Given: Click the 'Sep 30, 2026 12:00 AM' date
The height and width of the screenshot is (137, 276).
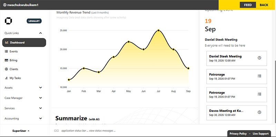Looking at the screenshot, I should 222,115.
